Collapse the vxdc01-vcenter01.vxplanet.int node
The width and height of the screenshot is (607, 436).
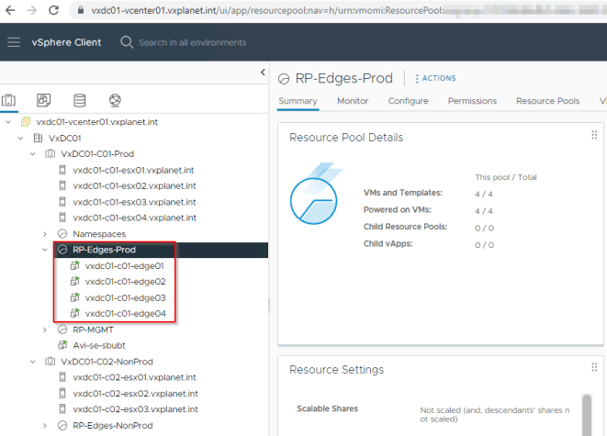[8, 122]
